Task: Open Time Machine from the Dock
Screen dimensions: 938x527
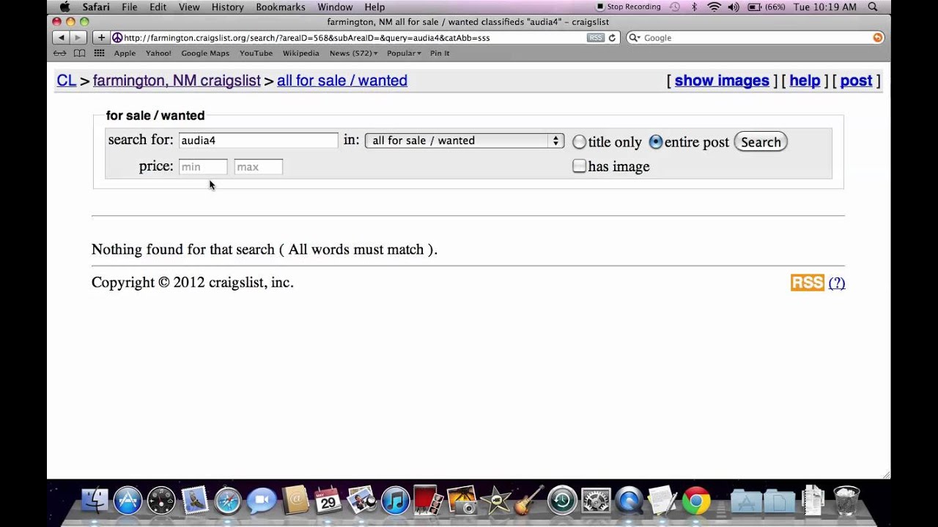Action: pyautogui.click(x=562, y=501)
